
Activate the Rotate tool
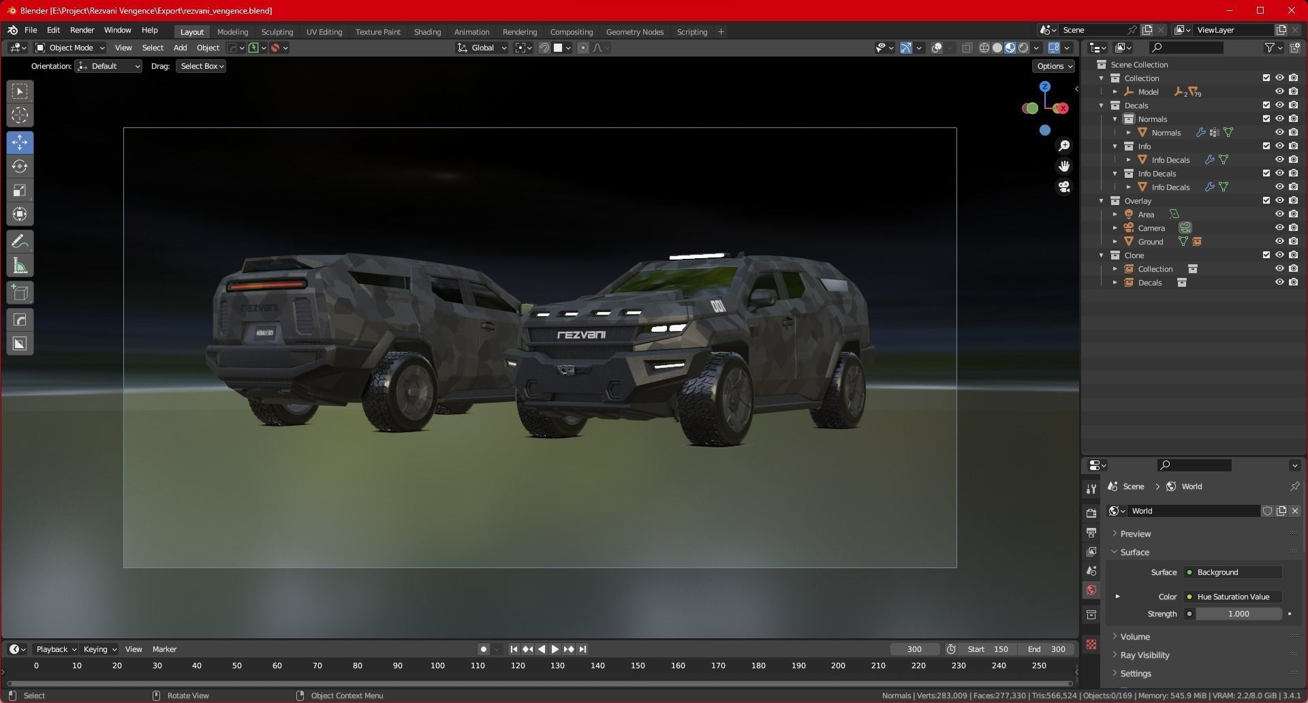coord(20,166)
